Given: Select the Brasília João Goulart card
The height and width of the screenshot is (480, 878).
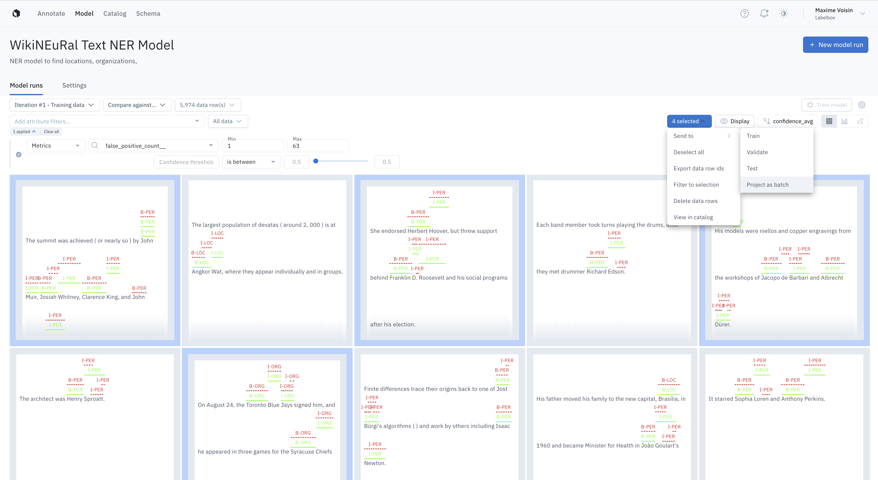Looking at the screenshot, I should 612,414.
